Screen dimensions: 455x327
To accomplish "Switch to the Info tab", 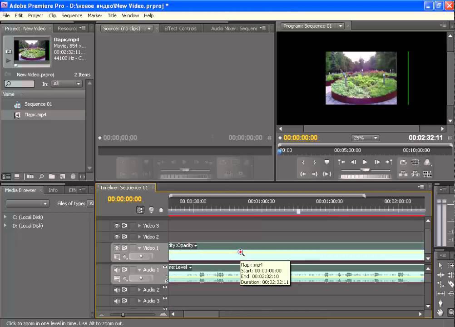I will (x=53, y=190).
